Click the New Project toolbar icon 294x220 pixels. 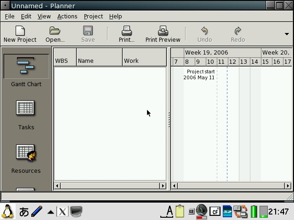[20, 34]
